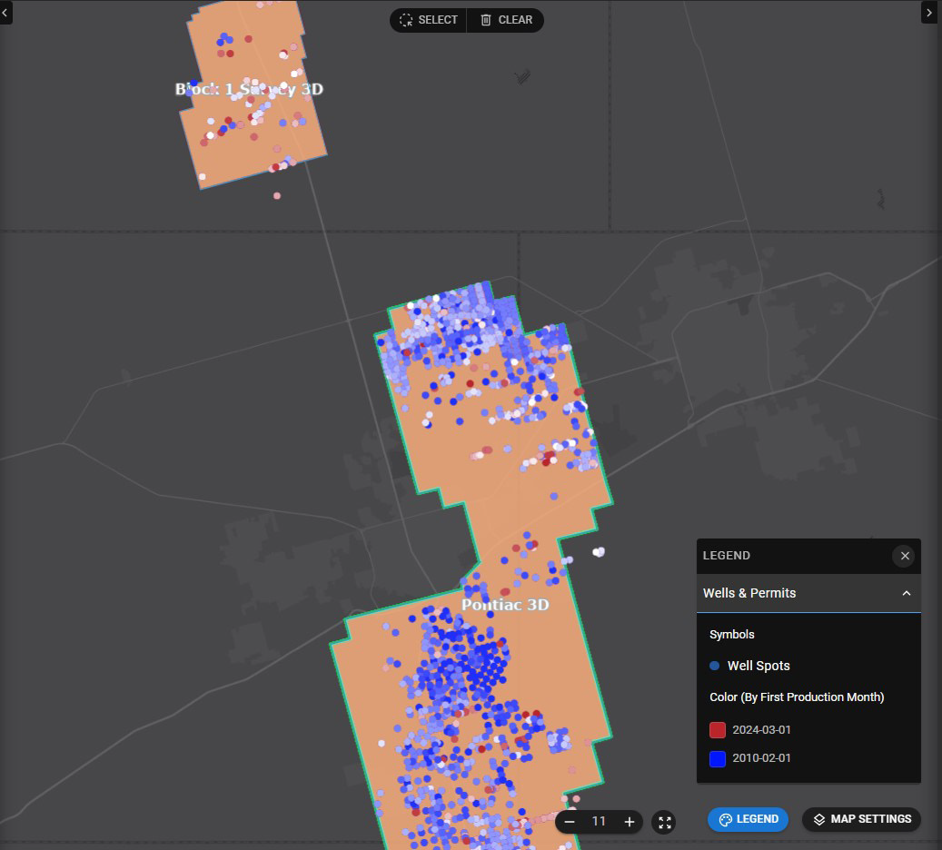Click the red 2024-03-01 color swatch
Screen dimensions: 942x850
717,729
